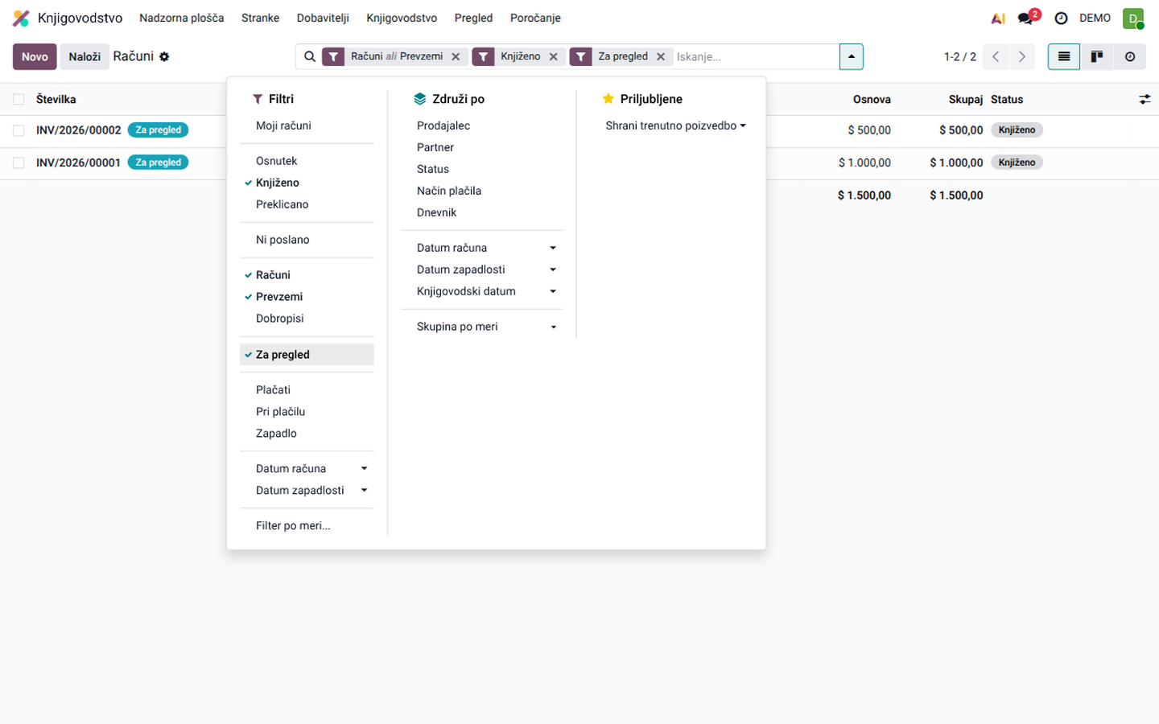Open the Nadzorna plošča menu
The height and width of the screenshot is (724, 1159).
click(182, 18)
